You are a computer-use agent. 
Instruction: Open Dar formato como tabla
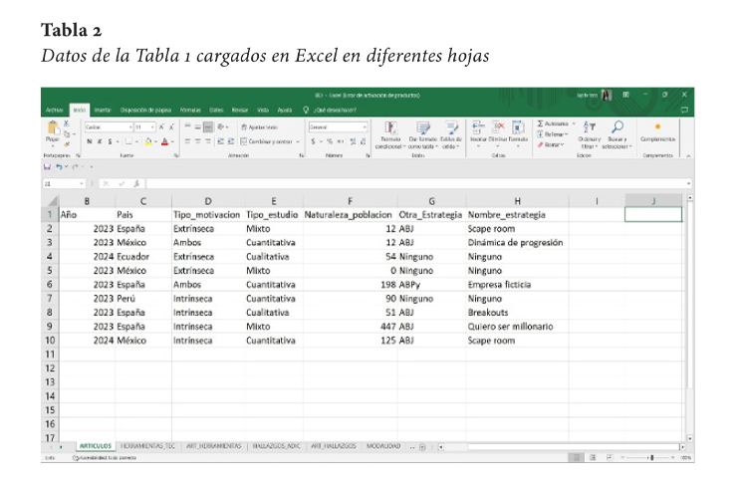tap(422, 135)
